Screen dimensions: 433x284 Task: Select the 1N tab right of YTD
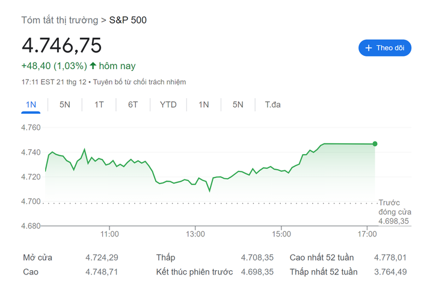[204, 105]
